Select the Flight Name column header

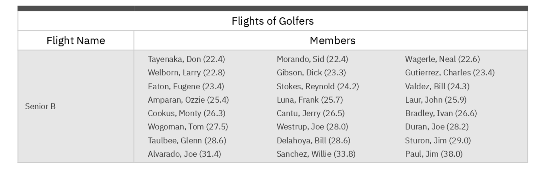76,41
